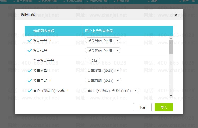198x128 pixels.
Task: Open the 发票类型（必填） dropdown
Action: click(103, 71)
